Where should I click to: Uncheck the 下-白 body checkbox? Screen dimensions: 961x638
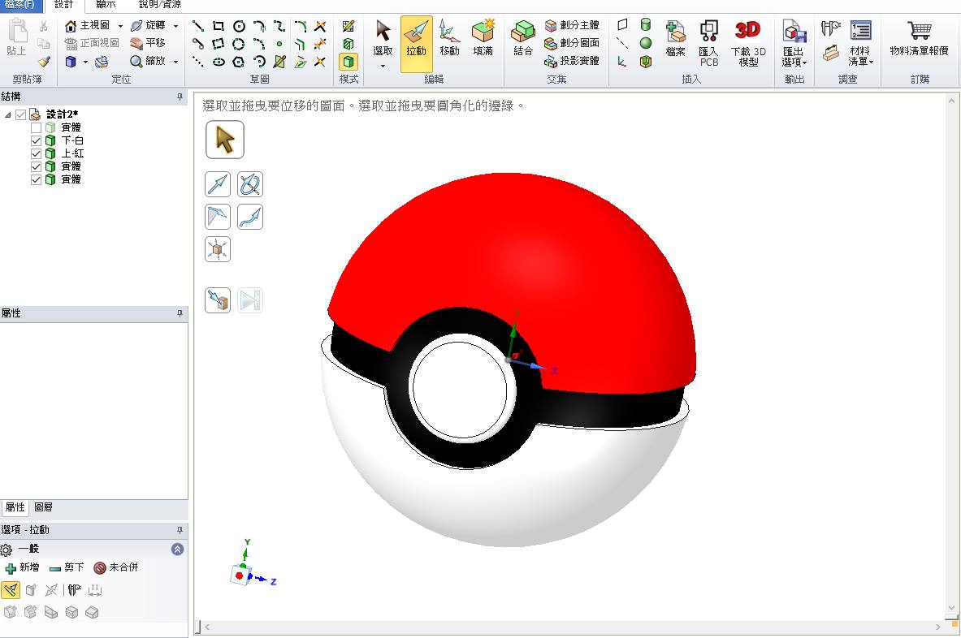click(37, 140)
